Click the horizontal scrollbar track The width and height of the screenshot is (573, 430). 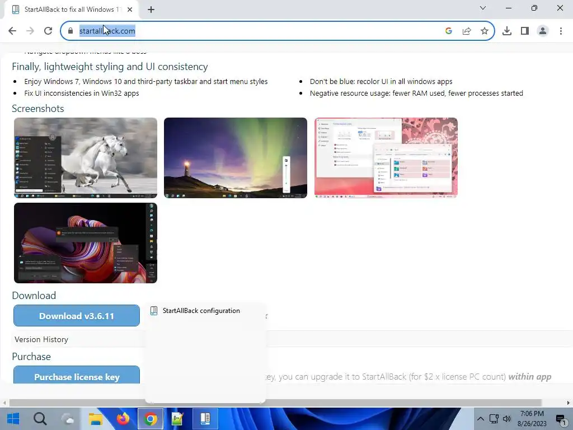click(275, 403)
